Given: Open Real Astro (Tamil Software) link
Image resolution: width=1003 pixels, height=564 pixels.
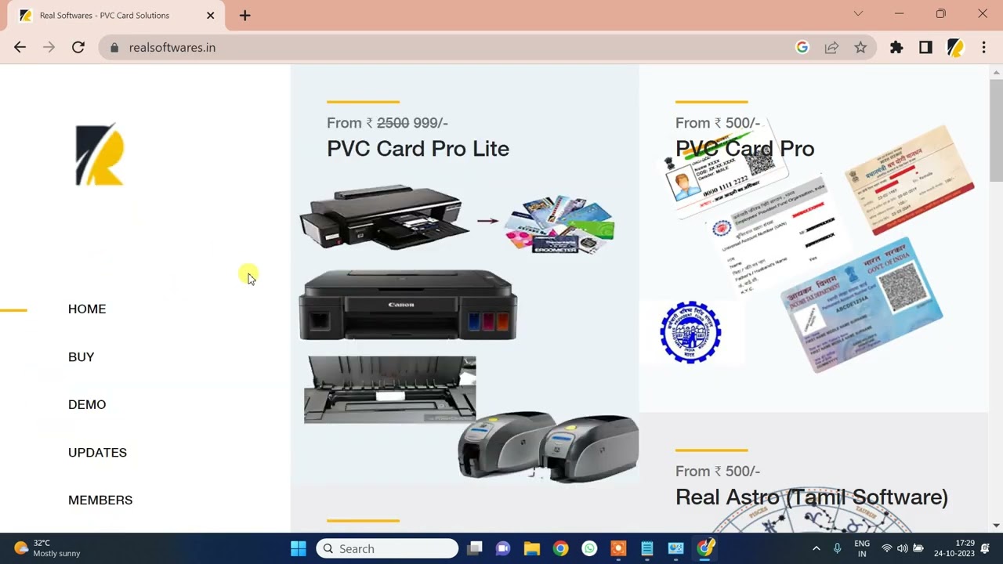Looking at the screenshot, I should 812,497.
